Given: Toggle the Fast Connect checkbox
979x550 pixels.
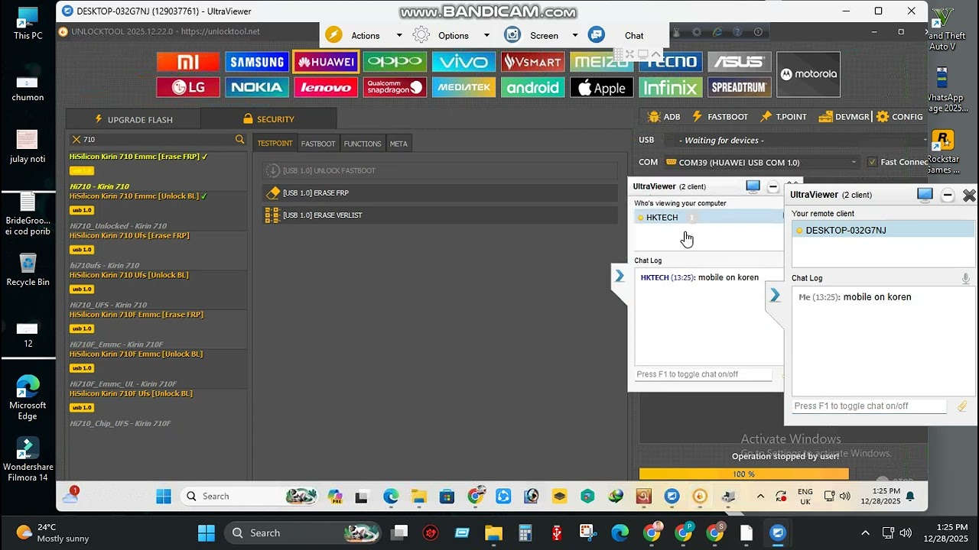Looking at the screenshot, I should point(872,162).
